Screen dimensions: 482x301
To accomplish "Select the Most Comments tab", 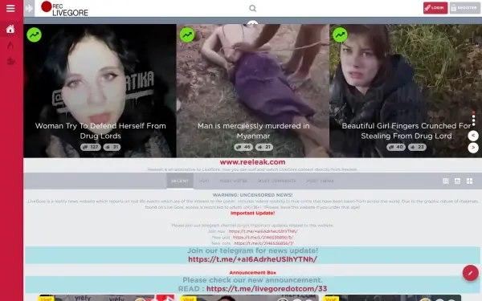I will (x=276, y=181).
